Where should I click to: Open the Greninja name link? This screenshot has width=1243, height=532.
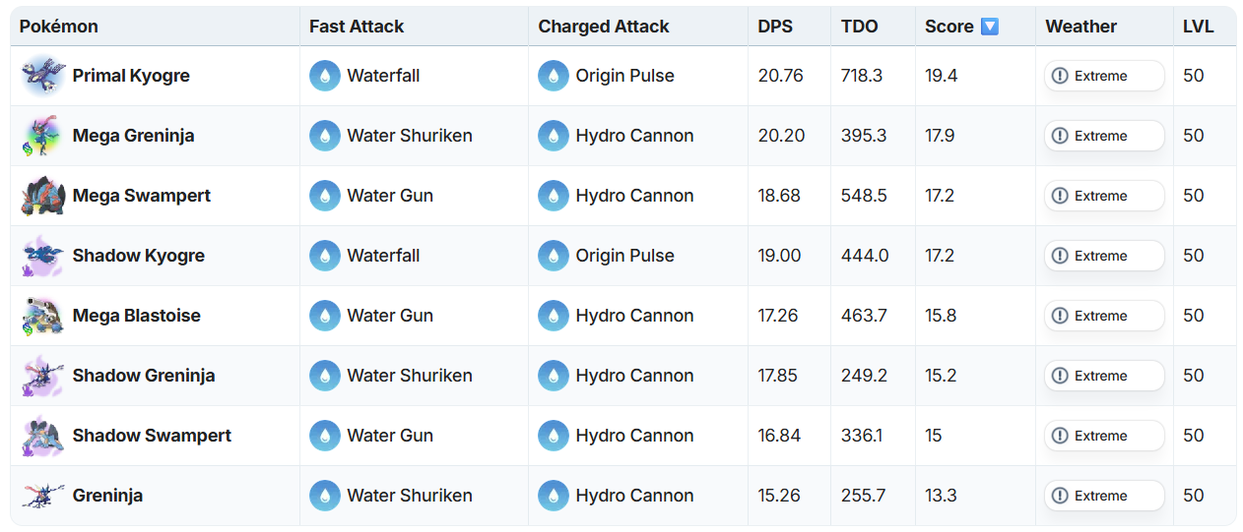(x=107, y=496)
